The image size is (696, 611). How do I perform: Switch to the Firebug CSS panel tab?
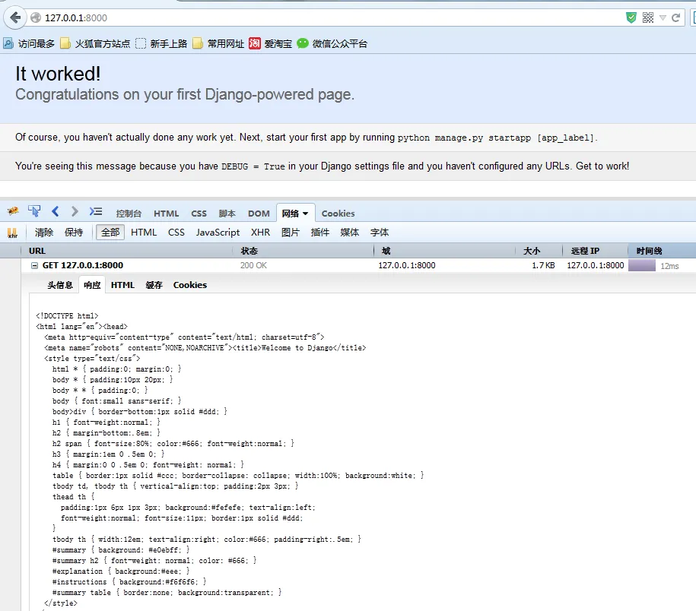199,214
